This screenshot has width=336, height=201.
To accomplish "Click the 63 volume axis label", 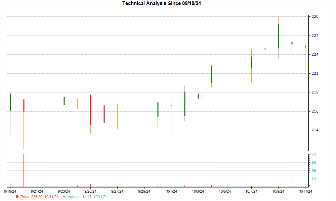I will point(314,154).
